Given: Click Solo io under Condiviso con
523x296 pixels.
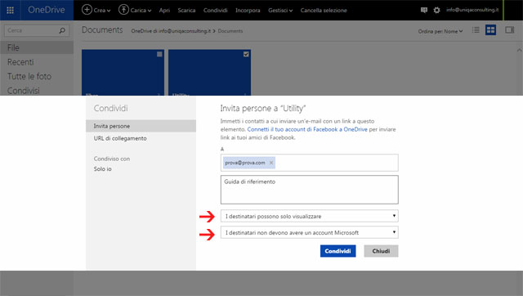Looking at the screenshot, I should 102,169.
